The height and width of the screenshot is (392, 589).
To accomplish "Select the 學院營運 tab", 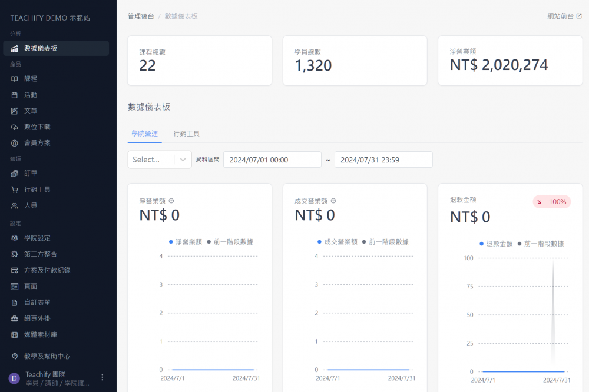I will (x=144, y=134).
